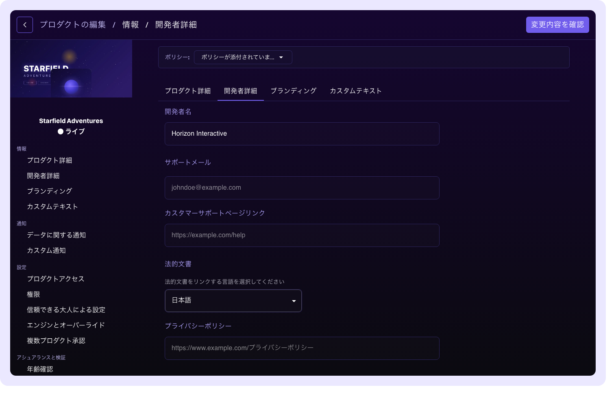The width and height of the screenshot is (616, 396).
Task: Open カスタム通知 in the sidebar
Action: pos(46,251)
